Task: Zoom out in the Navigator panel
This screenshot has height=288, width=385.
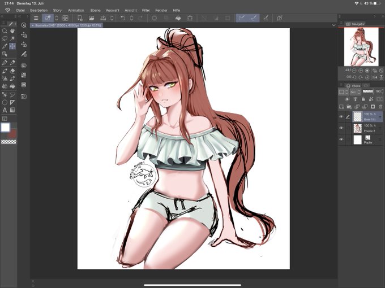Action: (x=354, y=71)
